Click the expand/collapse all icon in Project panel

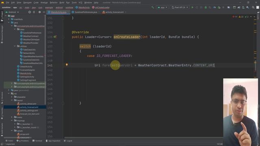[34, 12]
